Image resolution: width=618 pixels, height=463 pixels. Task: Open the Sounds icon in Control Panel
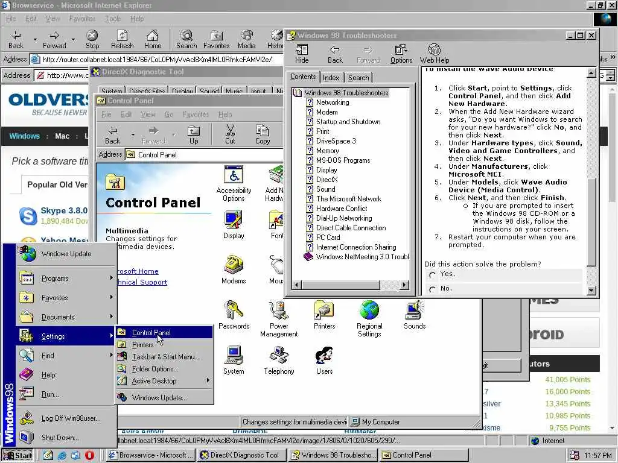415,315
